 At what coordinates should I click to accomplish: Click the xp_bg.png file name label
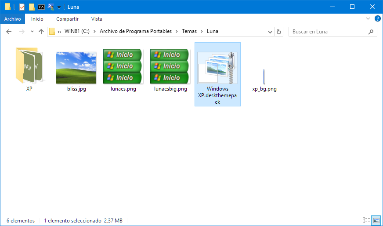(x=264, y=89)
